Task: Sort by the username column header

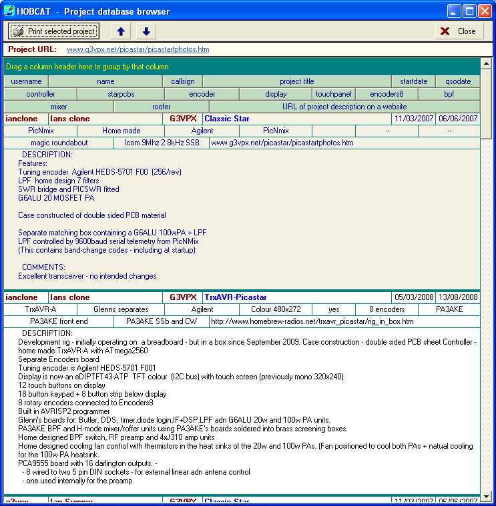Action: pyautogui.click(x=26, y=81)
